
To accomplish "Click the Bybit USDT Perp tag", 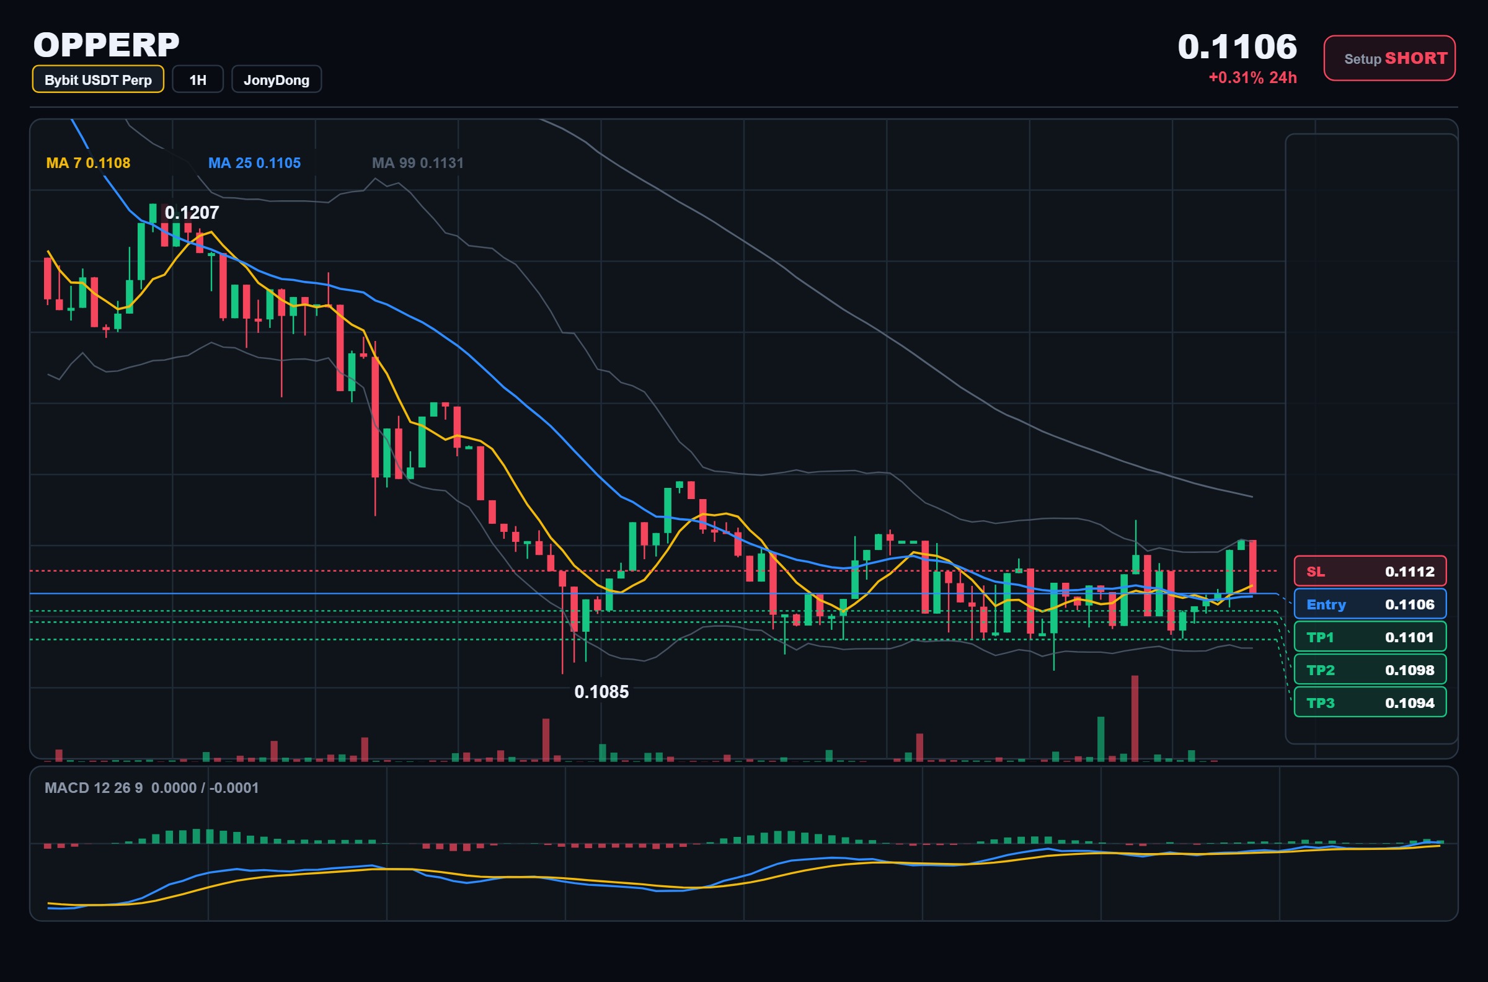I will [99, 79].
